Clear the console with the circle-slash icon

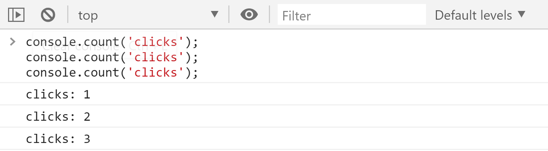48,15
